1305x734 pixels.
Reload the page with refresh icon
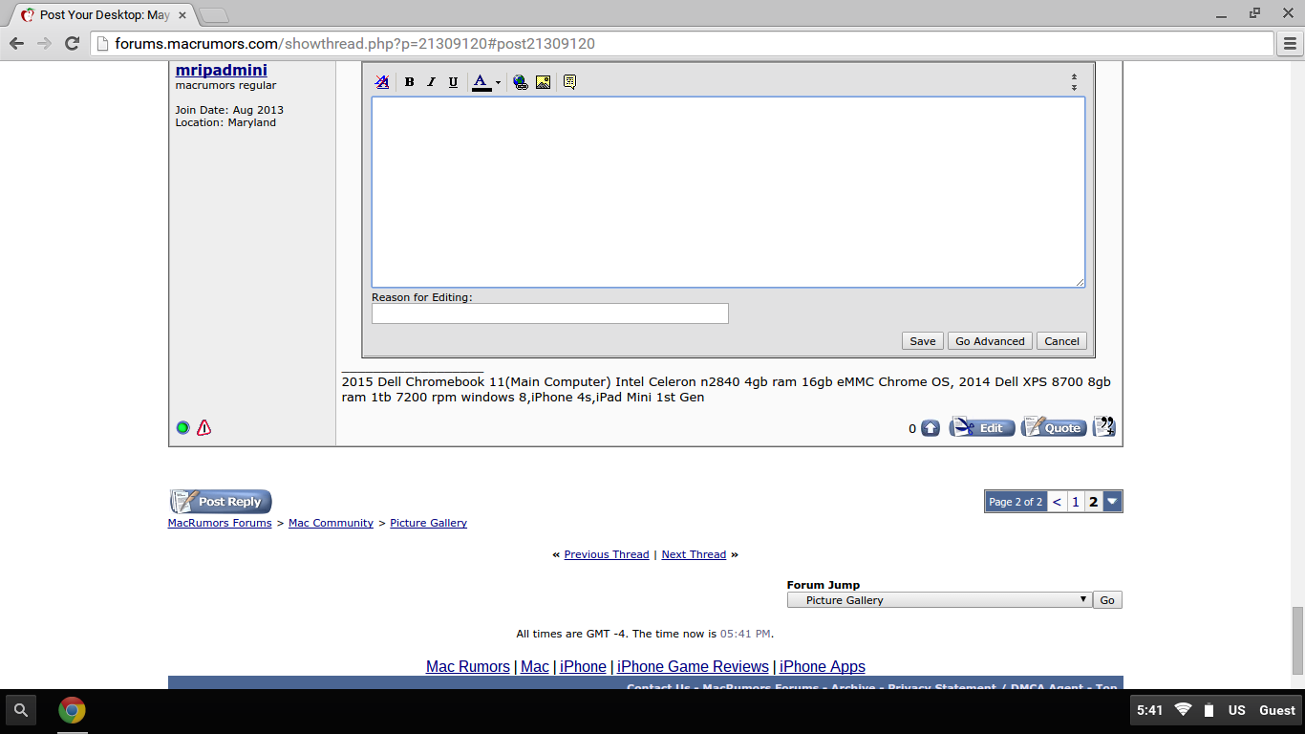tap(72, 43)
